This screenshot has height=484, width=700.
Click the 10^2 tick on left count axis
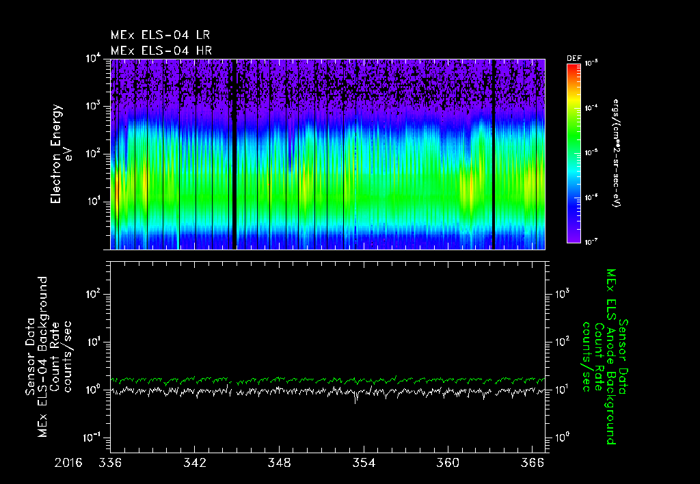tap(94, 295)
